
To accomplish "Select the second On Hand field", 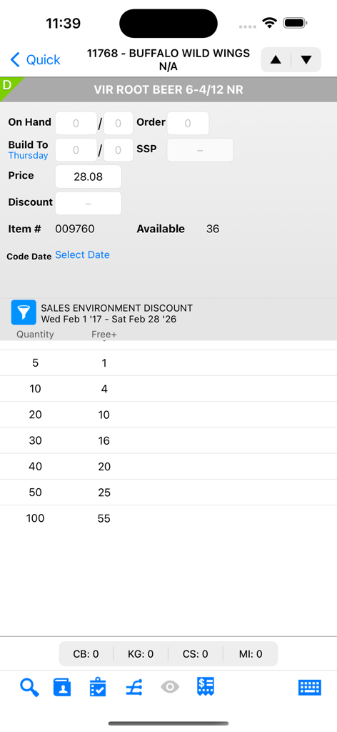I will click(x=118, y=123).
